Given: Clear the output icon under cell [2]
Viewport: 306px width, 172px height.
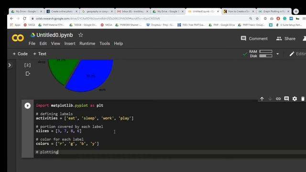Looking at the screenshot, I should click(x=28, y=74).
